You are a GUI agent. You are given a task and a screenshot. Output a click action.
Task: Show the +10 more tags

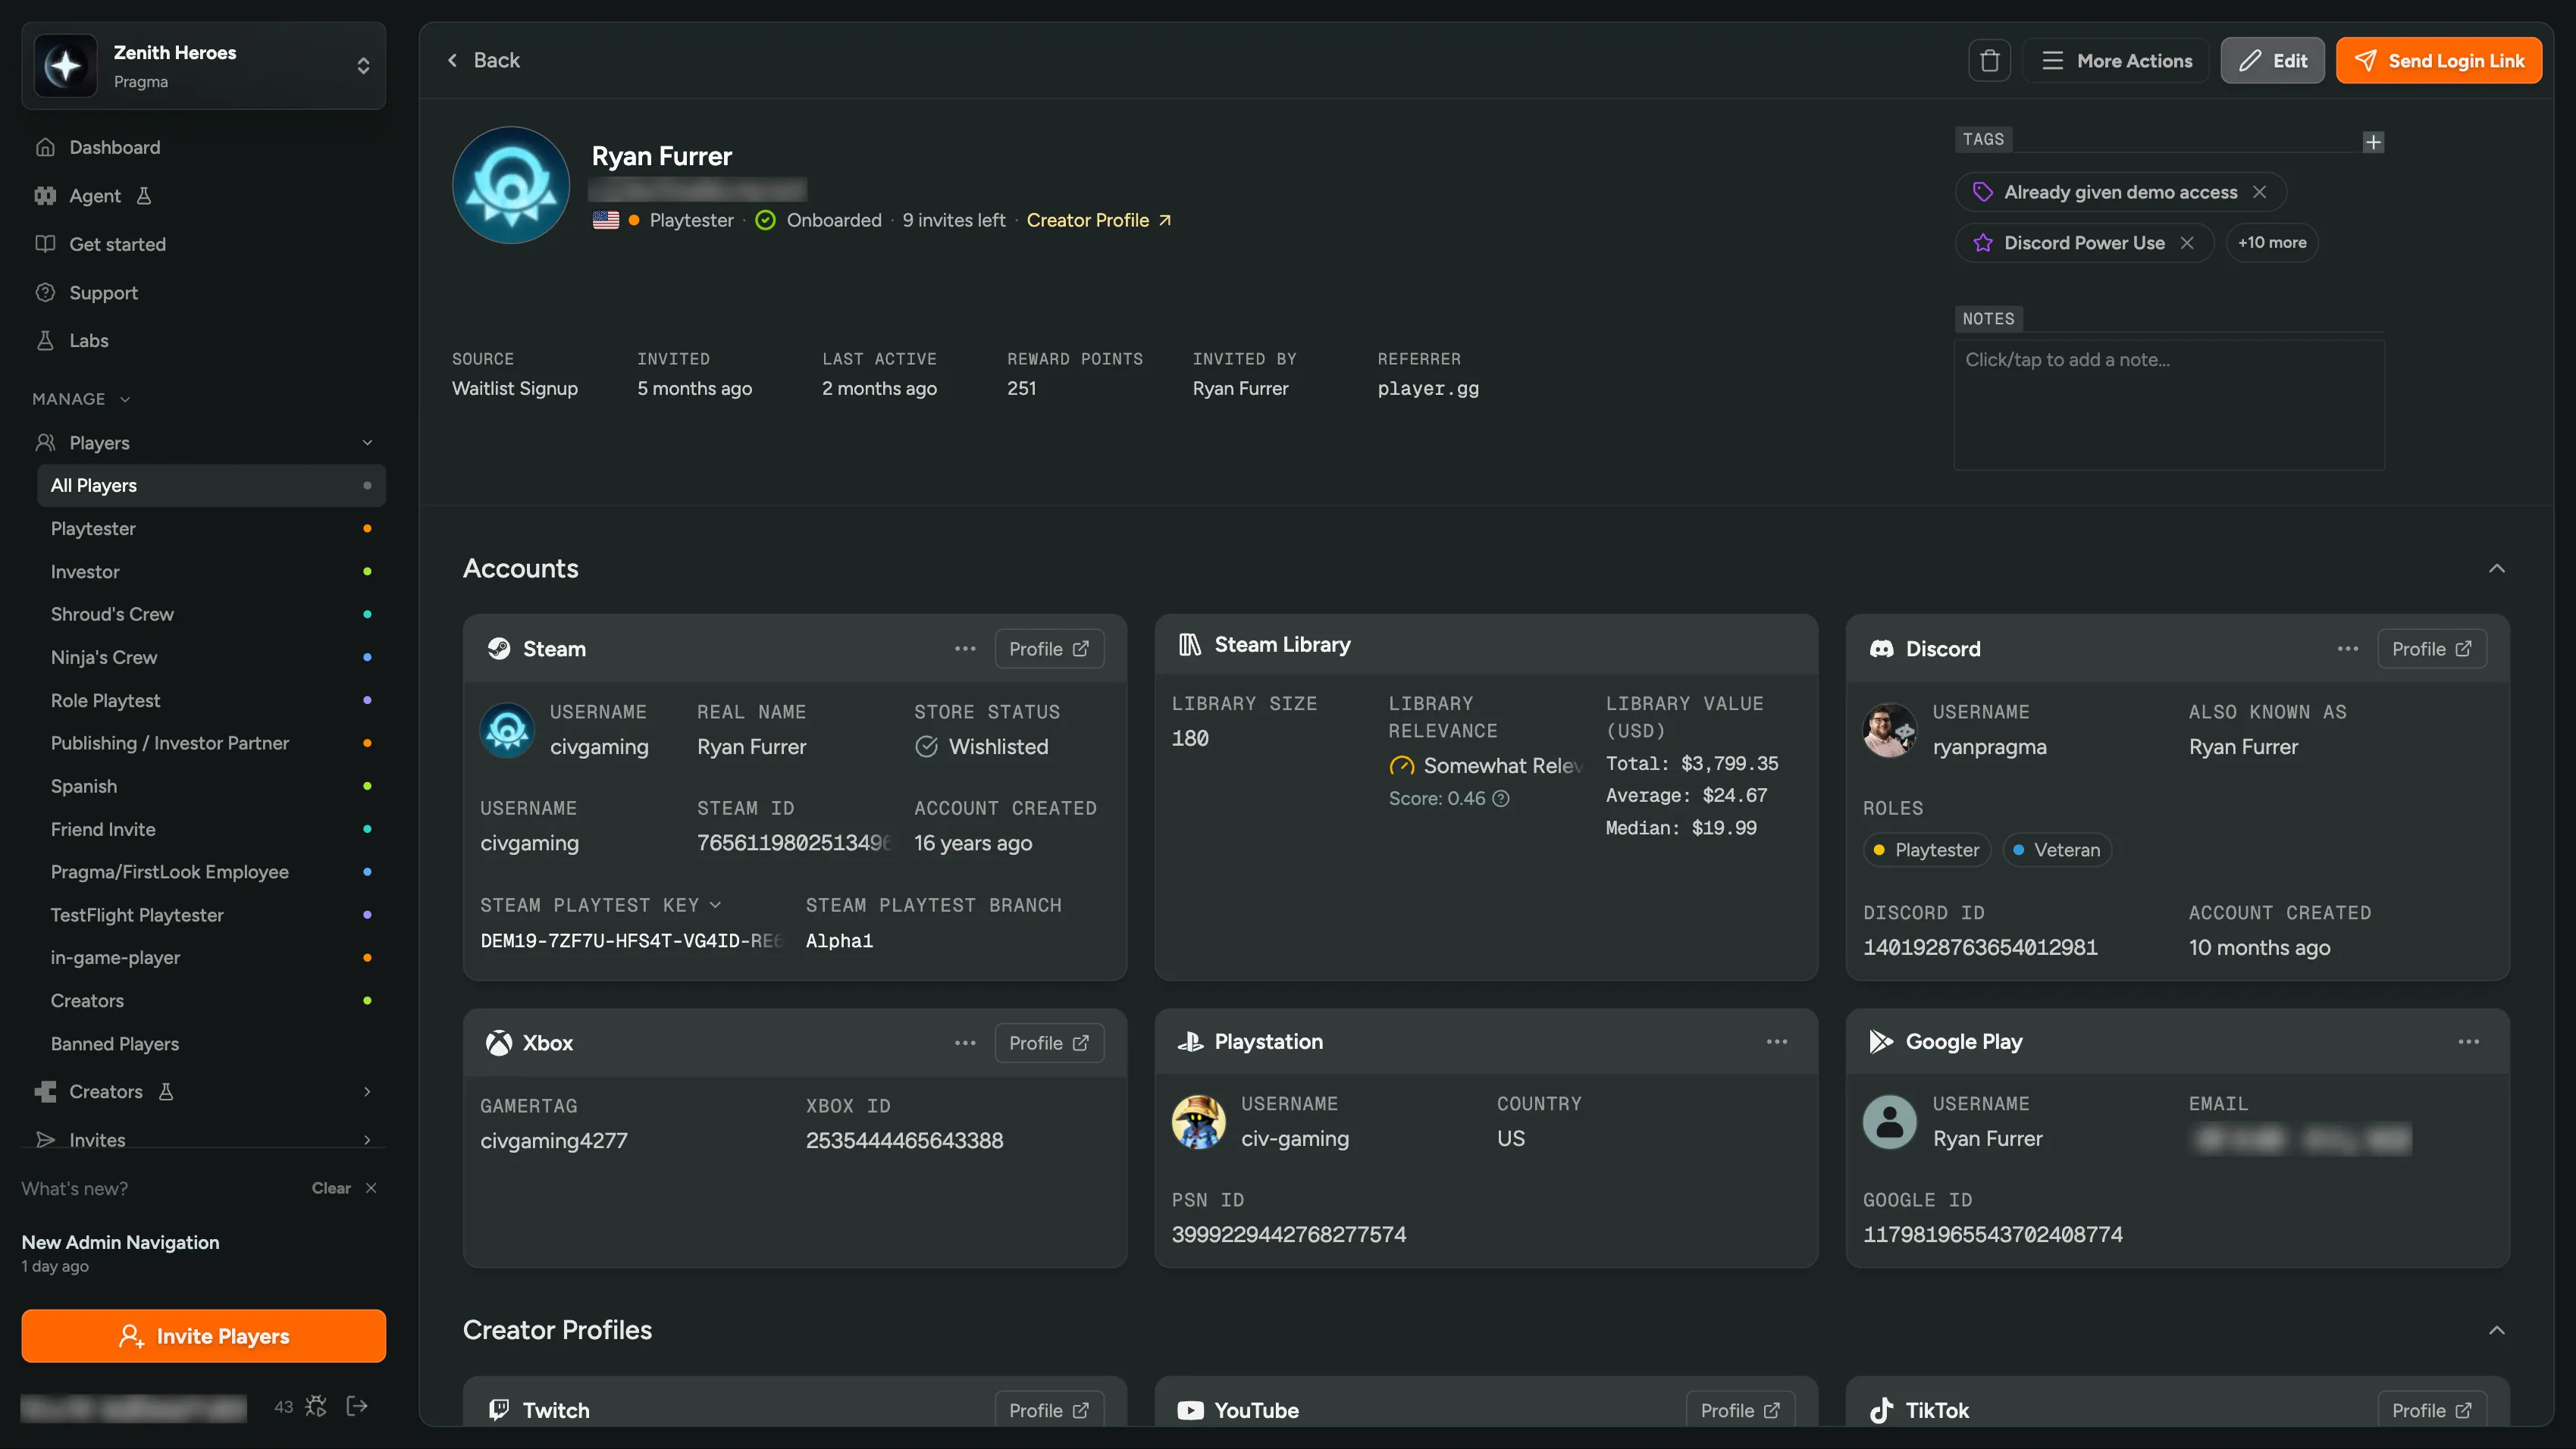(x=2272, y=243)
